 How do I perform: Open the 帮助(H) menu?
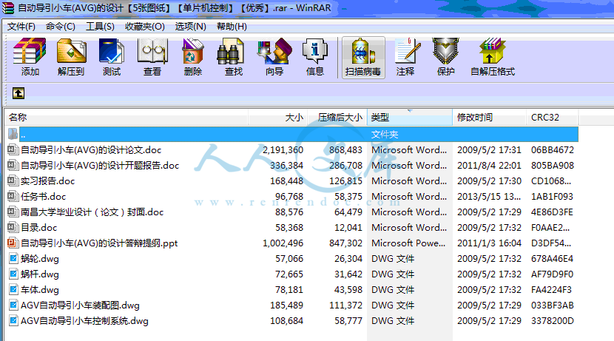232,27
